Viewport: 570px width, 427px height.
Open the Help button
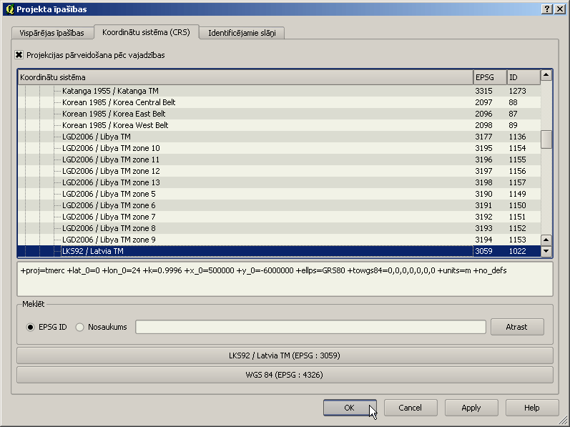tap(532, 408)
